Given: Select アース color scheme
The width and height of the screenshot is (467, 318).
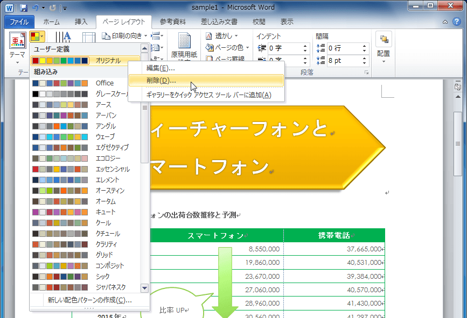Looking at the screenshot, I should coord(85,105).
